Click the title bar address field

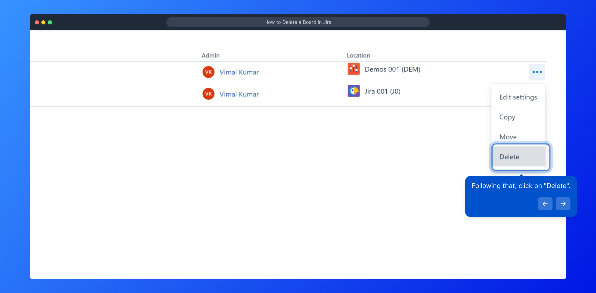[298, 22]
